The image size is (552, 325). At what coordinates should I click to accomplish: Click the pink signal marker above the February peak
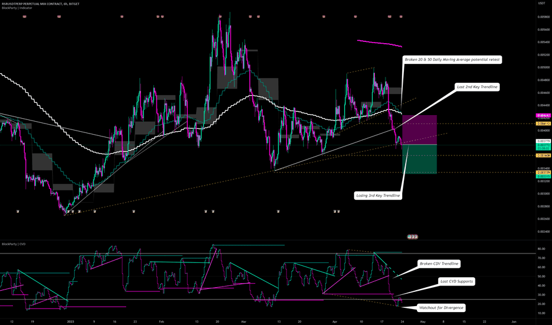tap(220, 17)
